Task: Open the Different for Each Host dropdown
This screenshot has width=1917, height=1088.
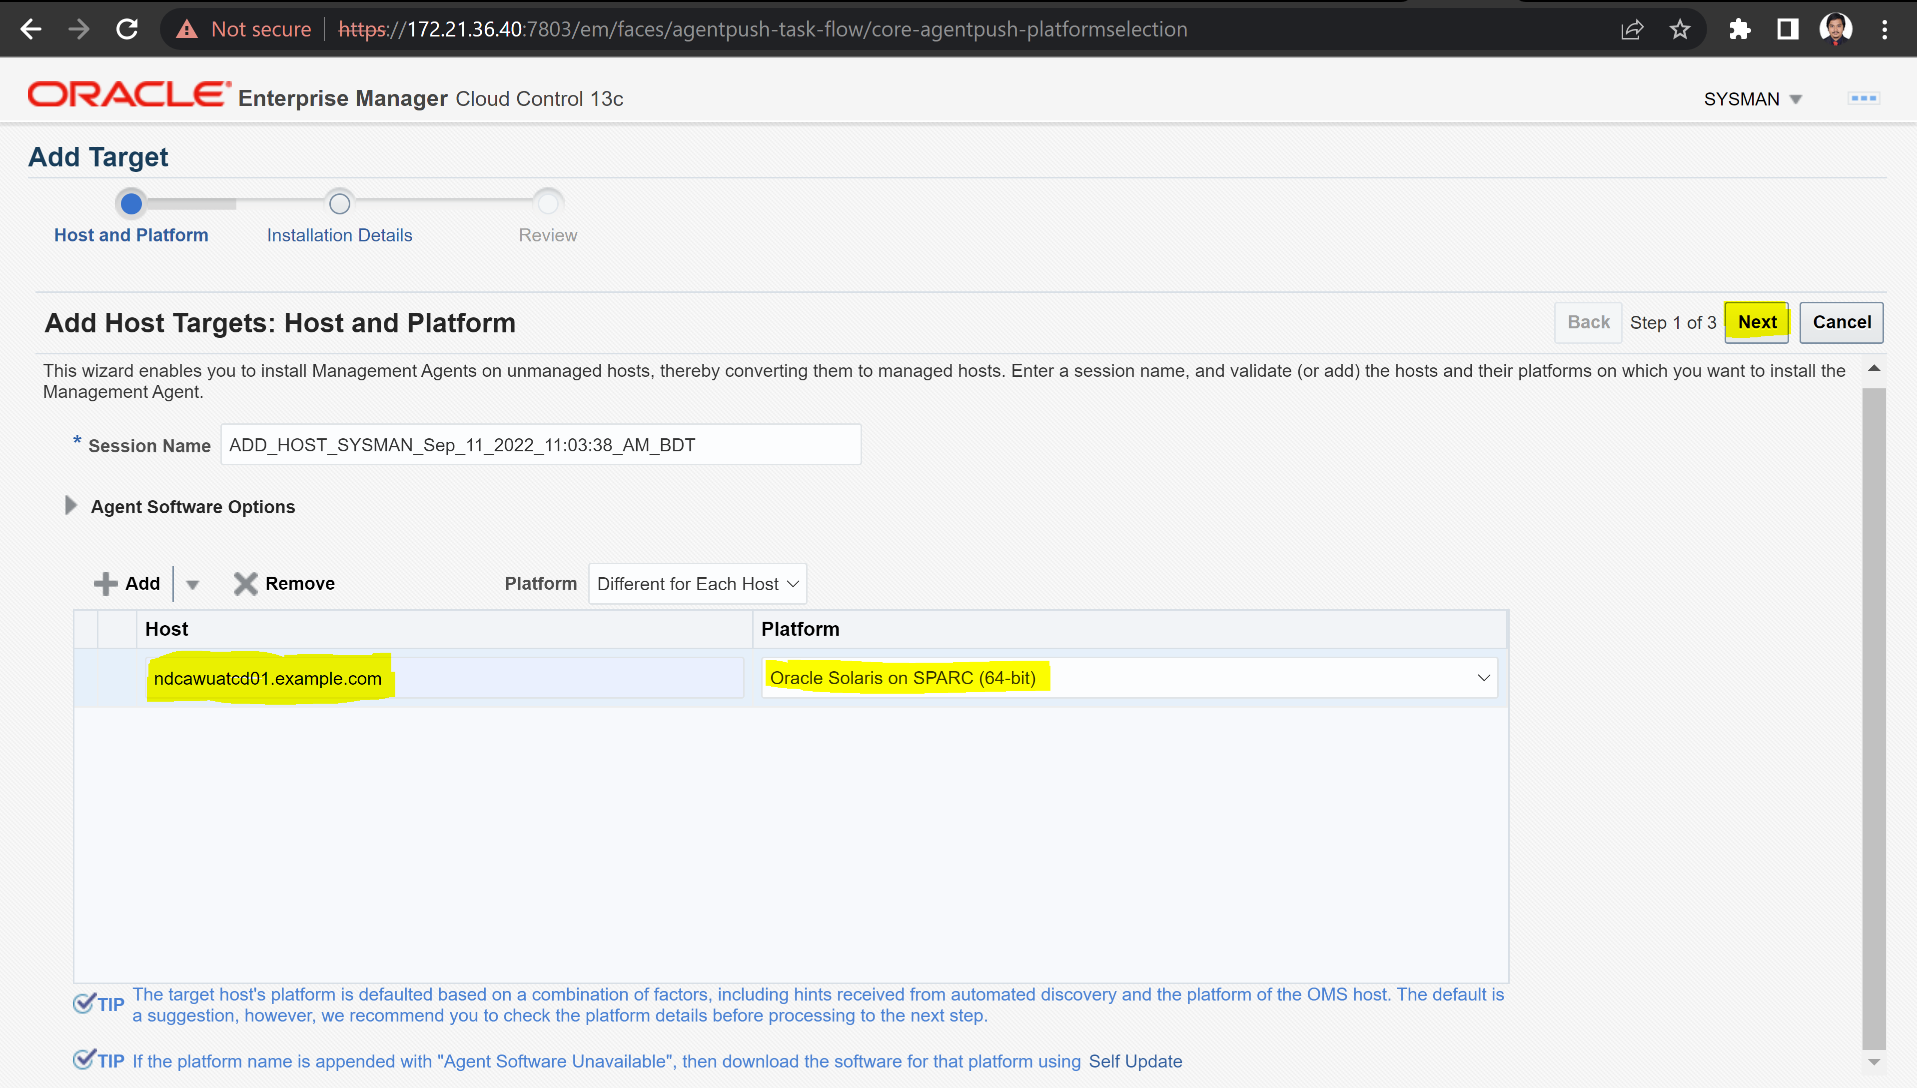Action: coord(697,584)
